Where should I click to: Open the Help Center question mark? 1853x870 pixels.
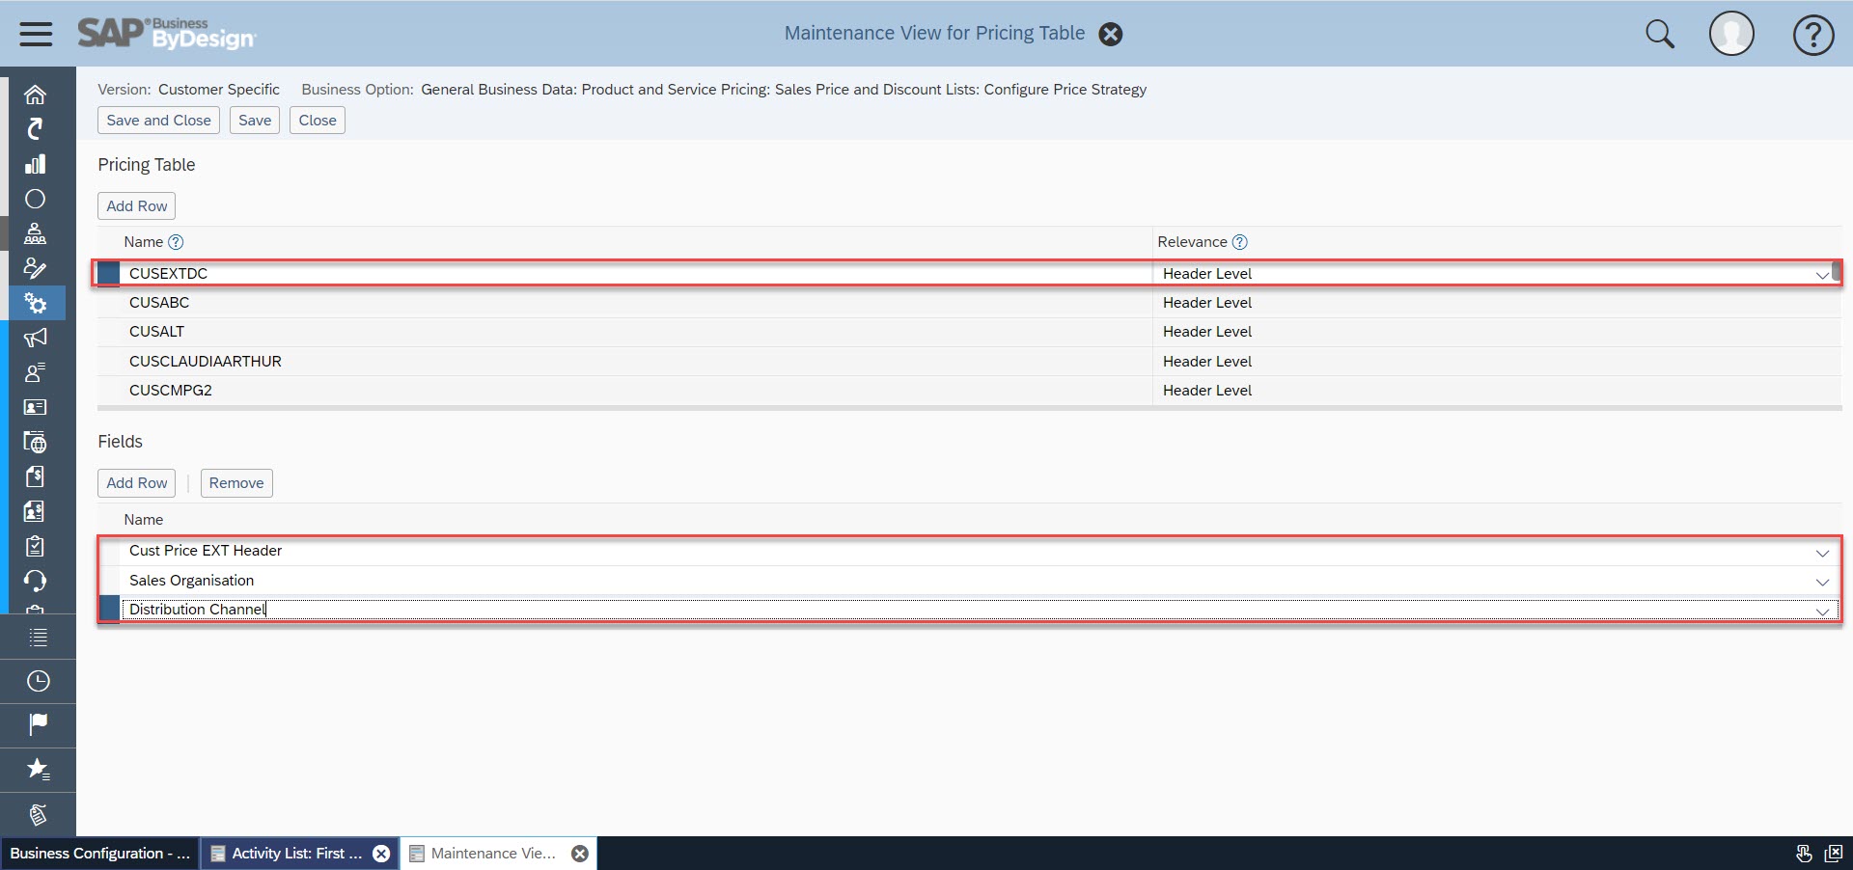pos(1813,35)
